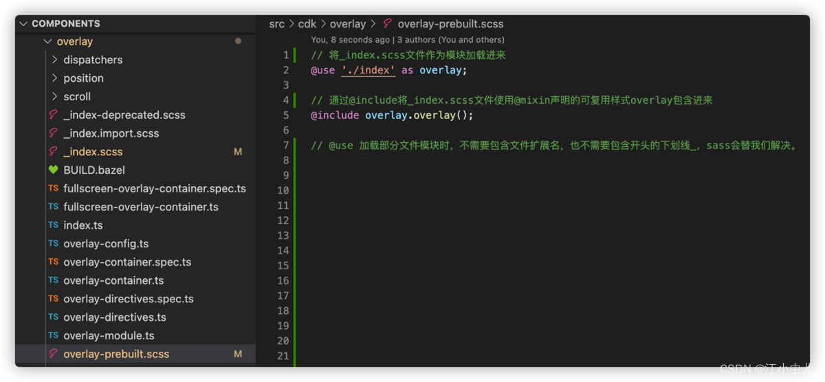
Task: Click modified dot indicator on overlay folder
Action: coord(238,41)
